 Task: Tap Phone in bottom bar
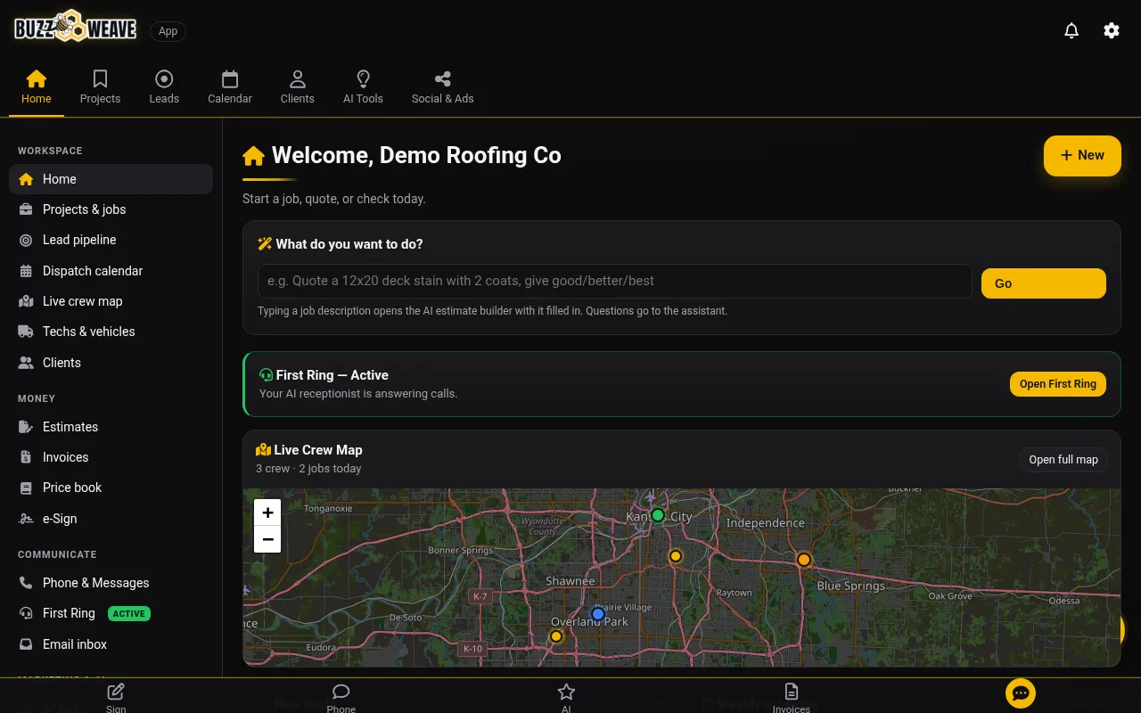click(x=341, y=697)
